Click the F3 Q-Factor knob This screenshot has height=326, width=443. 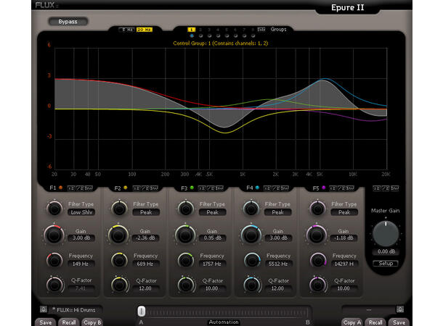click(x=186, y=285)
